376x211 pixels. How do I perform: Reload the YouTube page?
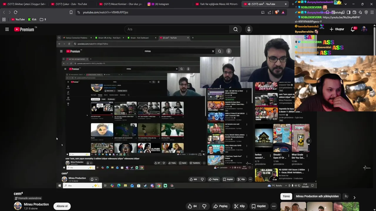click(x=16, y=12)
